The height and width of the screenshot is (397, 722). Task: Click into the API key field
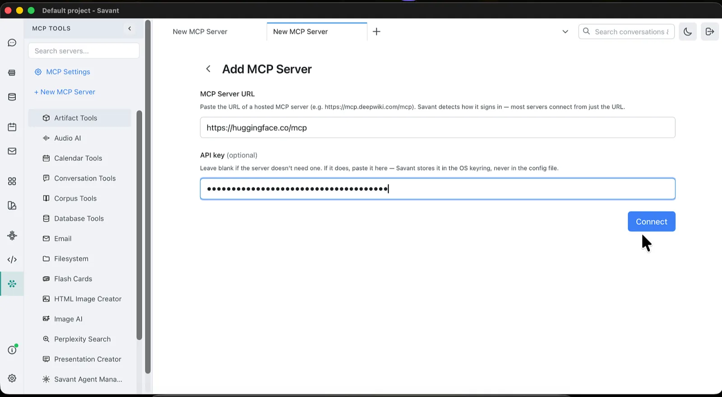(438, 189)
